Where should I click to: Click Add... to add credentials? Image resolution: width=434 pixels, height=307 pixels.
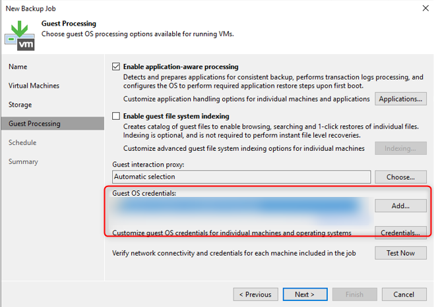pyautogui.click(x=400, y=206)
